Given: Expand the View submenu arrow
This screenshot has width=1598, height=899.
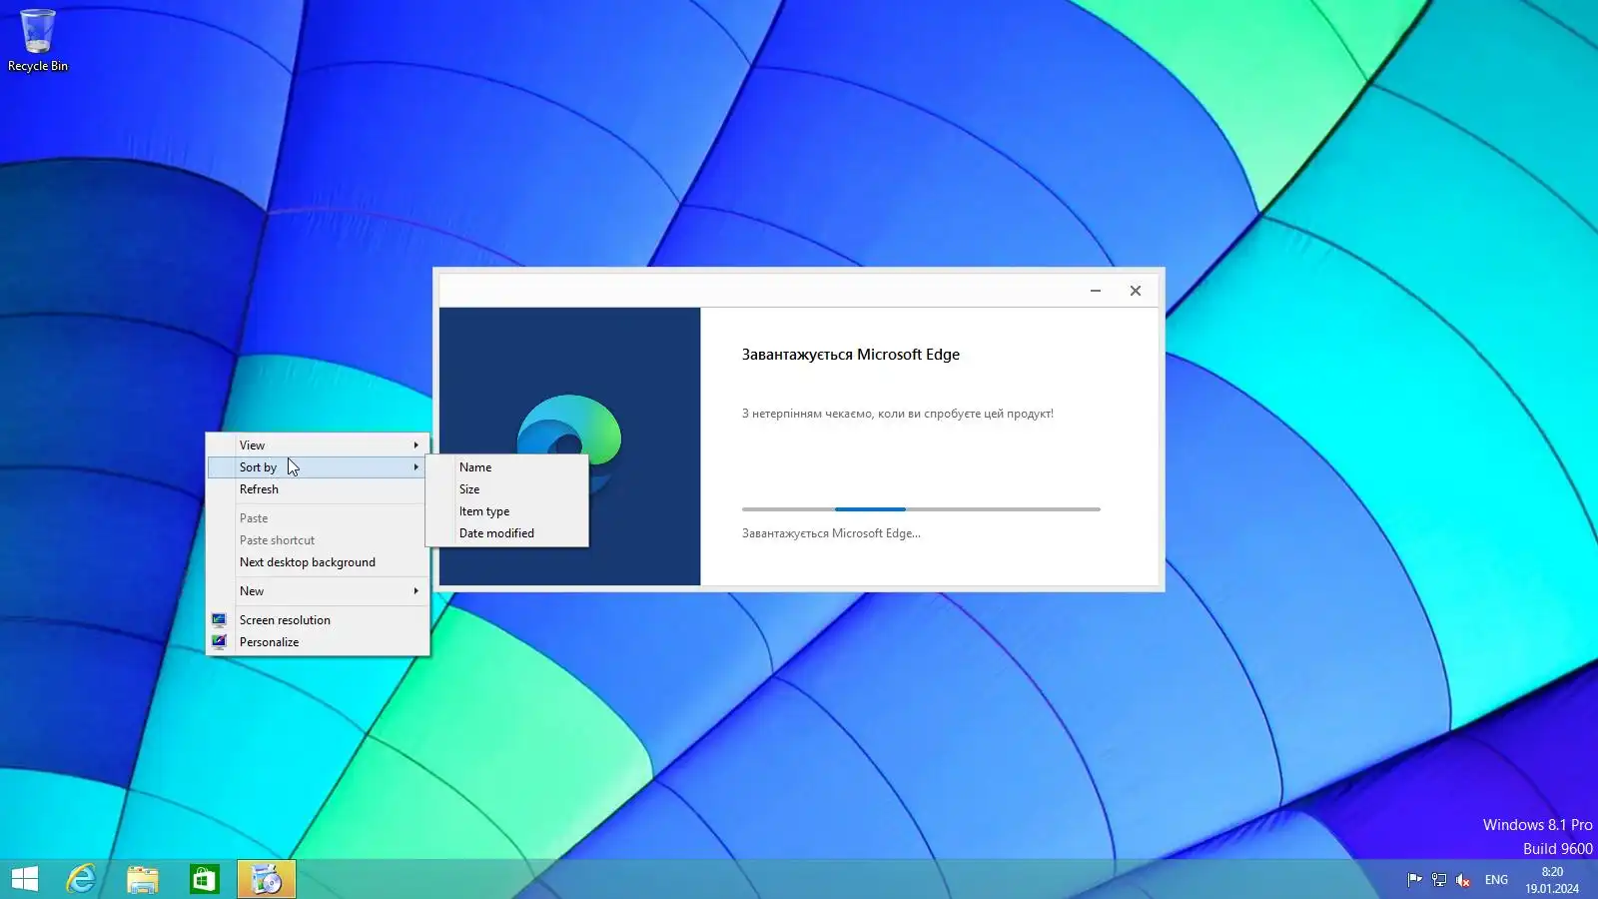Looking at the screenshot, I should [x=416, y=446].
